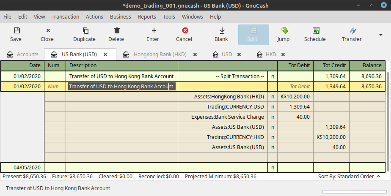Close the US Bank (USD) tab
Viewport: 391px width, 196px height.
pyautogui.click(x=105, y=54)
